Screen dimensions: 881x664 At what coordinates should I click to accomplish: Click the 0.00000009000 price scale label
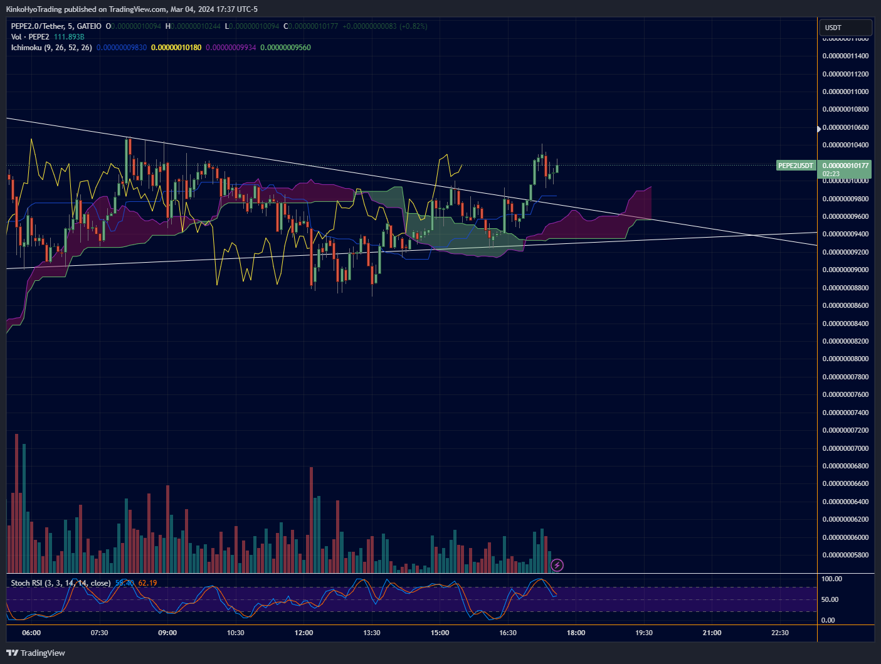click(845, 270)
